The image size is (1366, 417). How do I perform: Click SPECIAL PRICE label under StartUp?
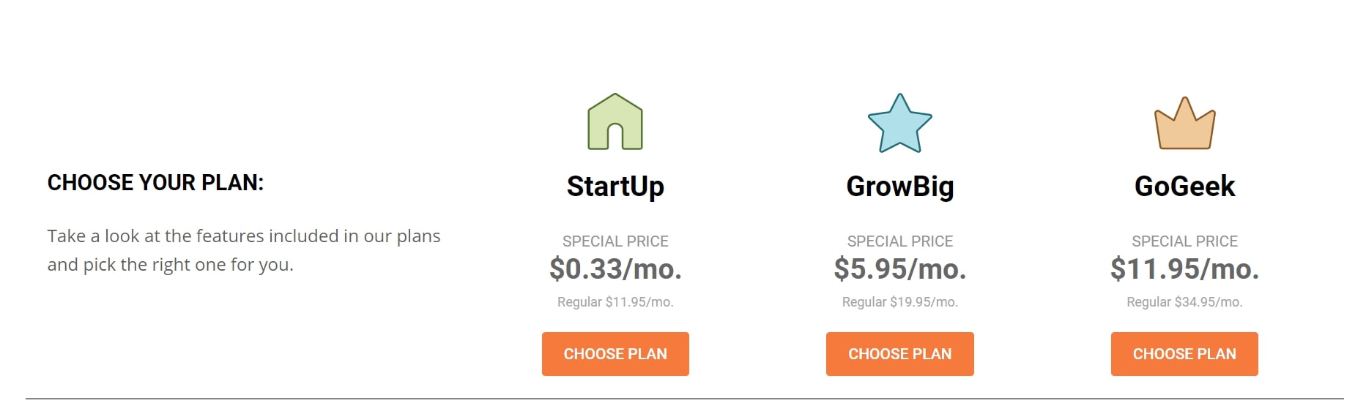615,241
